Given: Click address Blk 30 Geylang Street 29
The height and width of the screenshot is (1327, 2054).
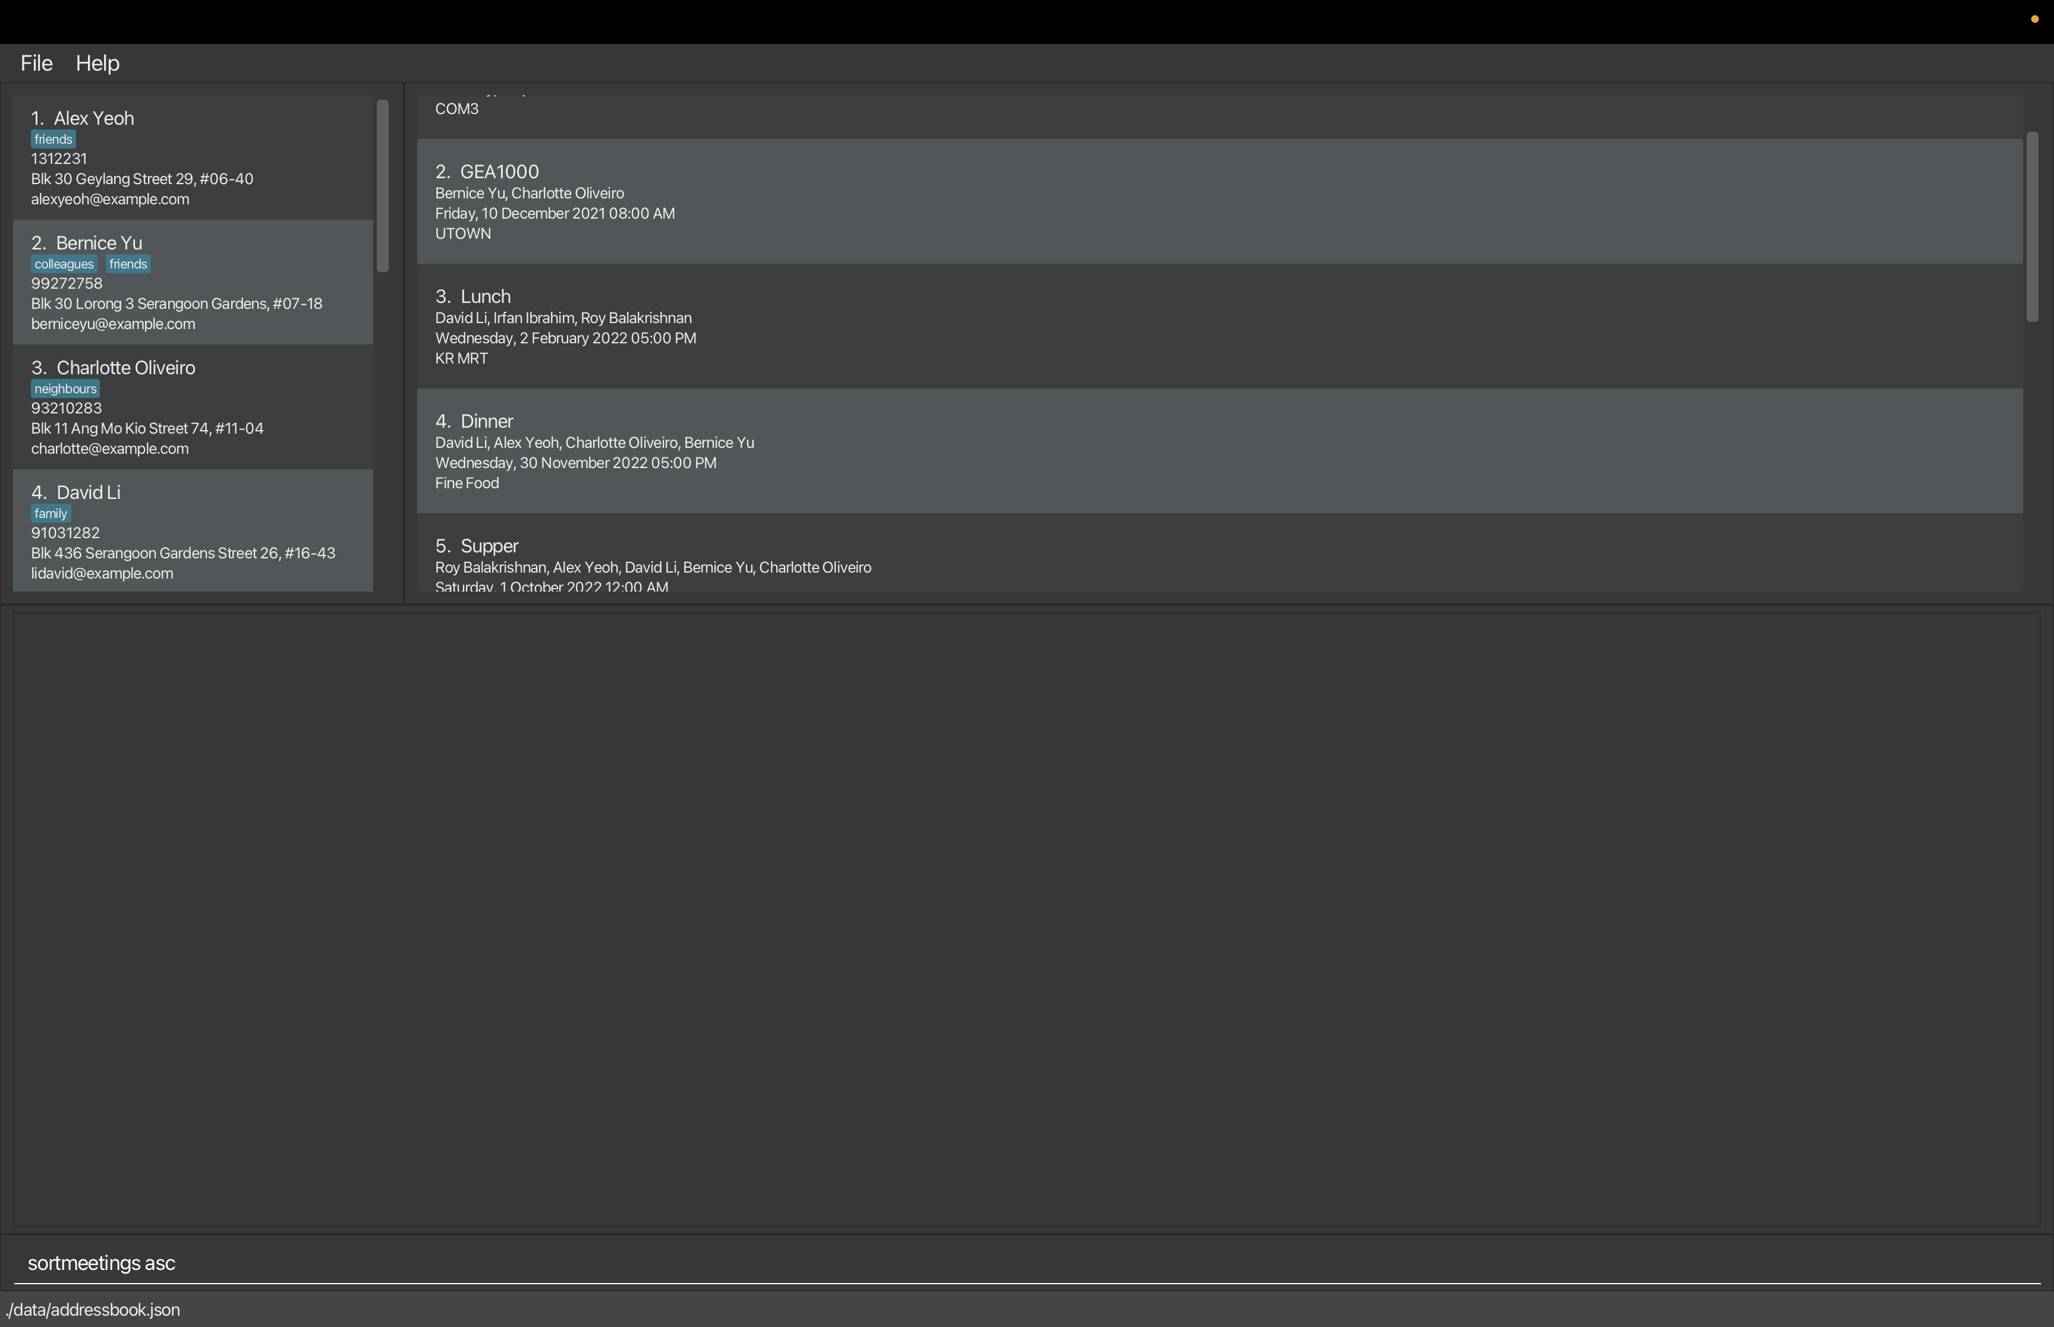Looking at the screenshot, I should pyautogui.click(x=142, y=179).
